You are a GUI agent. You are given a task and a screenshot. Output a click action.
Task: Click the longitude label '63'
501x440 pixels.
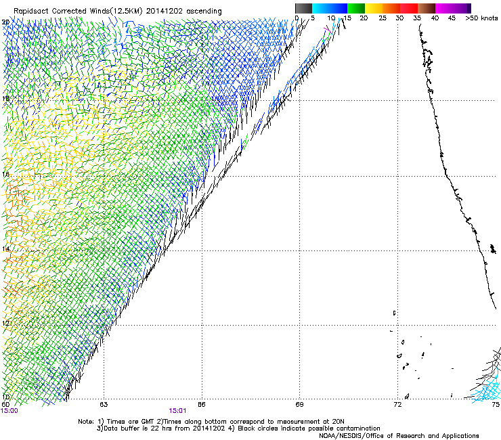pyautogui.click(x=104, y=405)
